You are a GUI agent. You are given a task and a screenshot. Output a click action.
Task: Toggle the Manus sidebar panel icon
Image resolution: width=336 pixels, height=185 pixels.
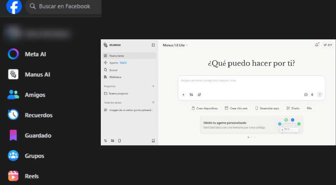click(x=153, y=45)
